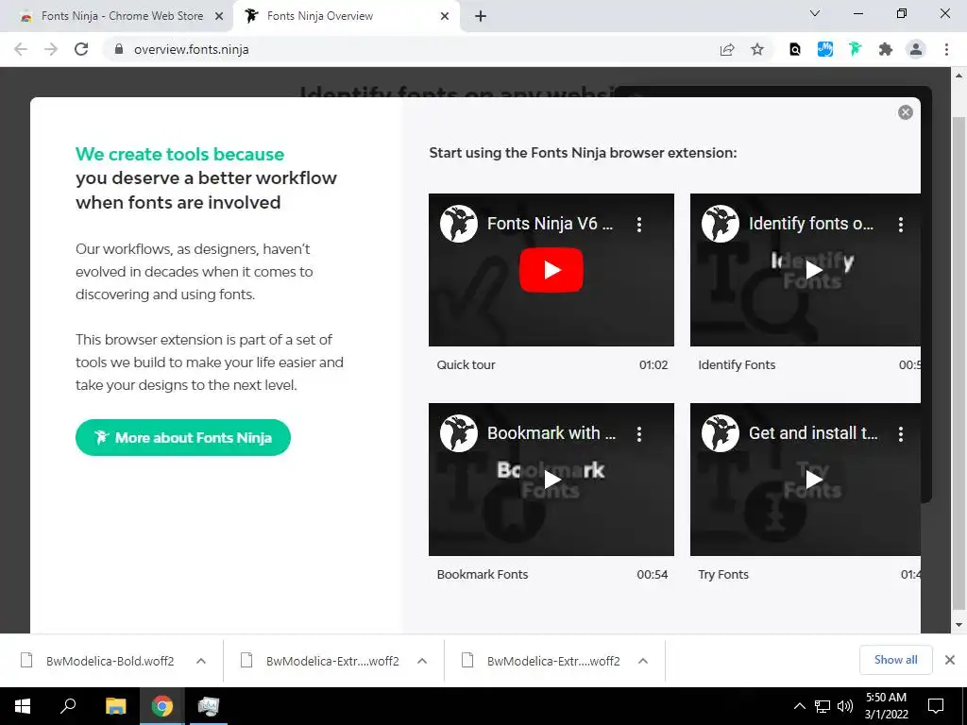Open options menu on Bookmark with video

pos(639,434)
